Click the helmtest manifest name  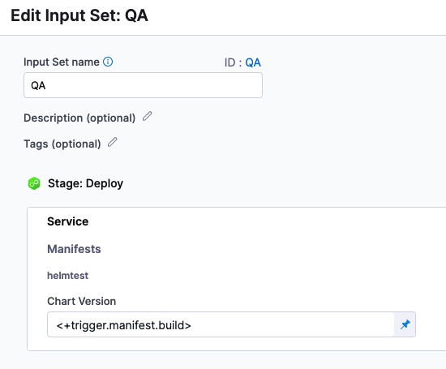[x=67, y=276]
